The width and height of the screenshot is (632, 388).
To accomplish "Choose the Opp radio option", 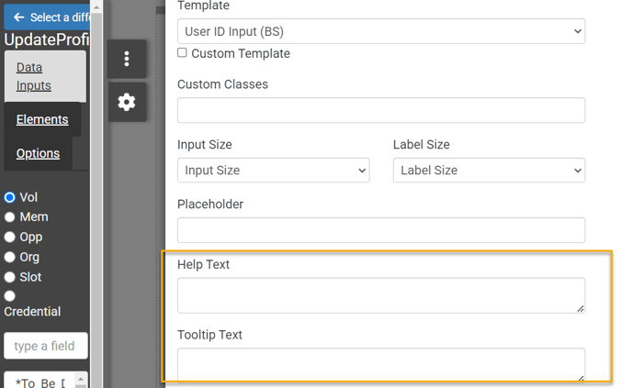I will (x=10, y=238).
